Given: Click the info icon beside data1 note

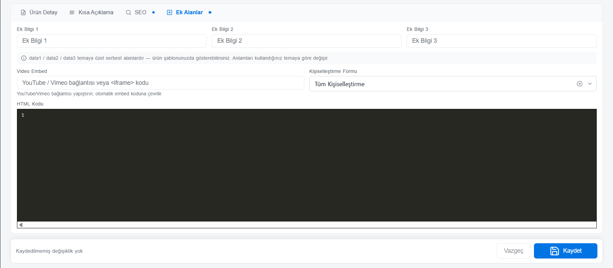Looking at the screenshot, I should pos(24,58).
